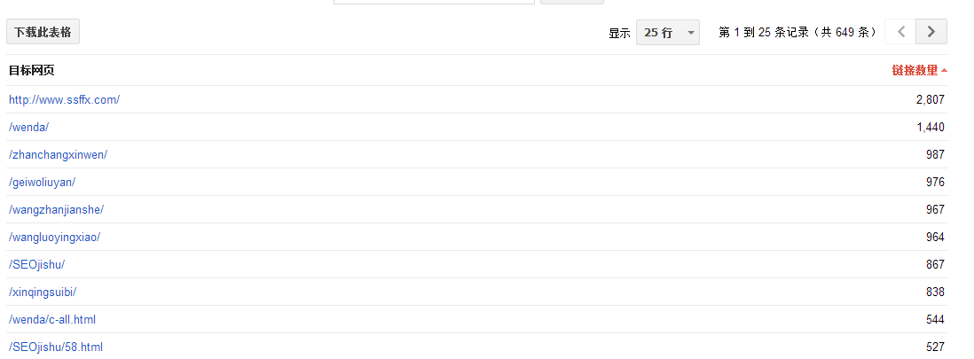Go to the previous page of records

point(900,32)
